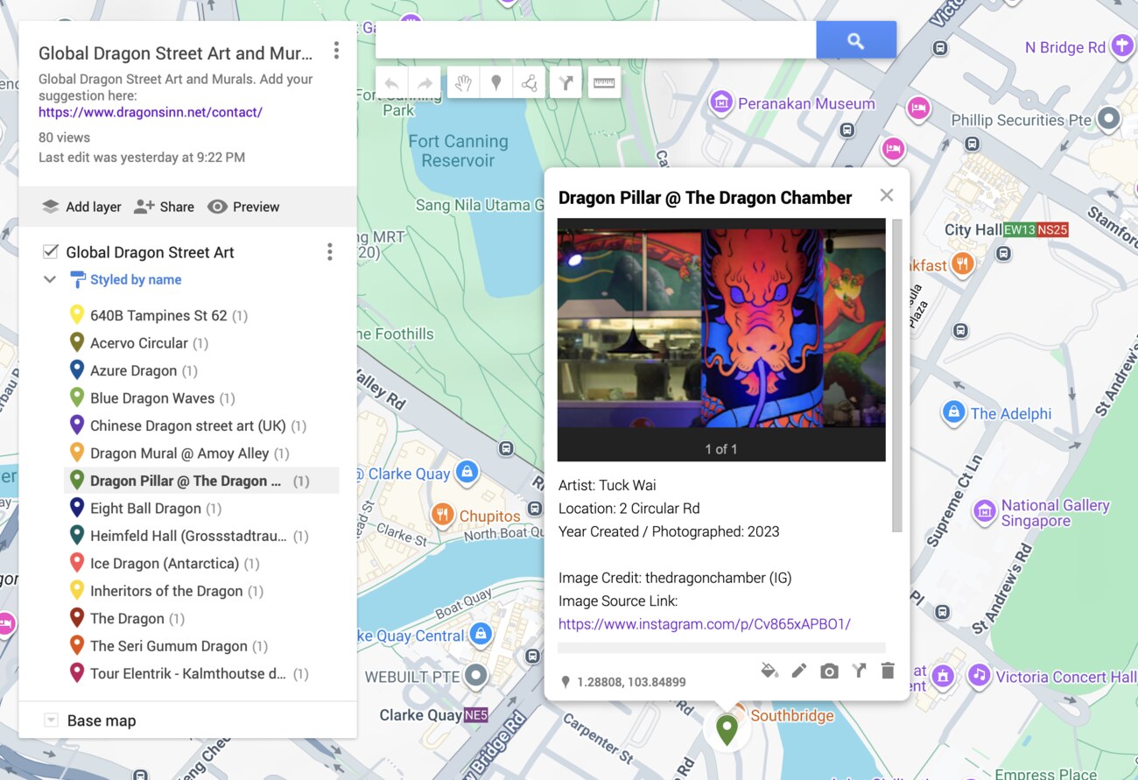
Task: Toggle Preview eye button
Action: (x=243, y=207)
